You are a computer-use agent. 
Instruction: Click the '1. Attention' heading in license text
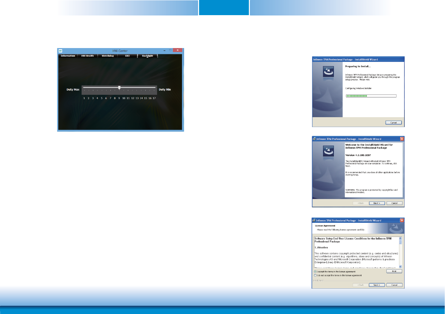(x=321, y=248)
